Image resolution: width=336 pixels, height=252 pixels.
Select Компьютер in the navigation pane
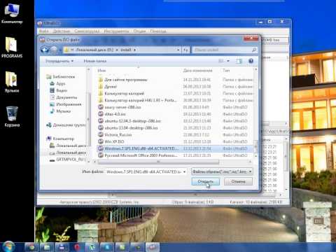tap(64, 139)
